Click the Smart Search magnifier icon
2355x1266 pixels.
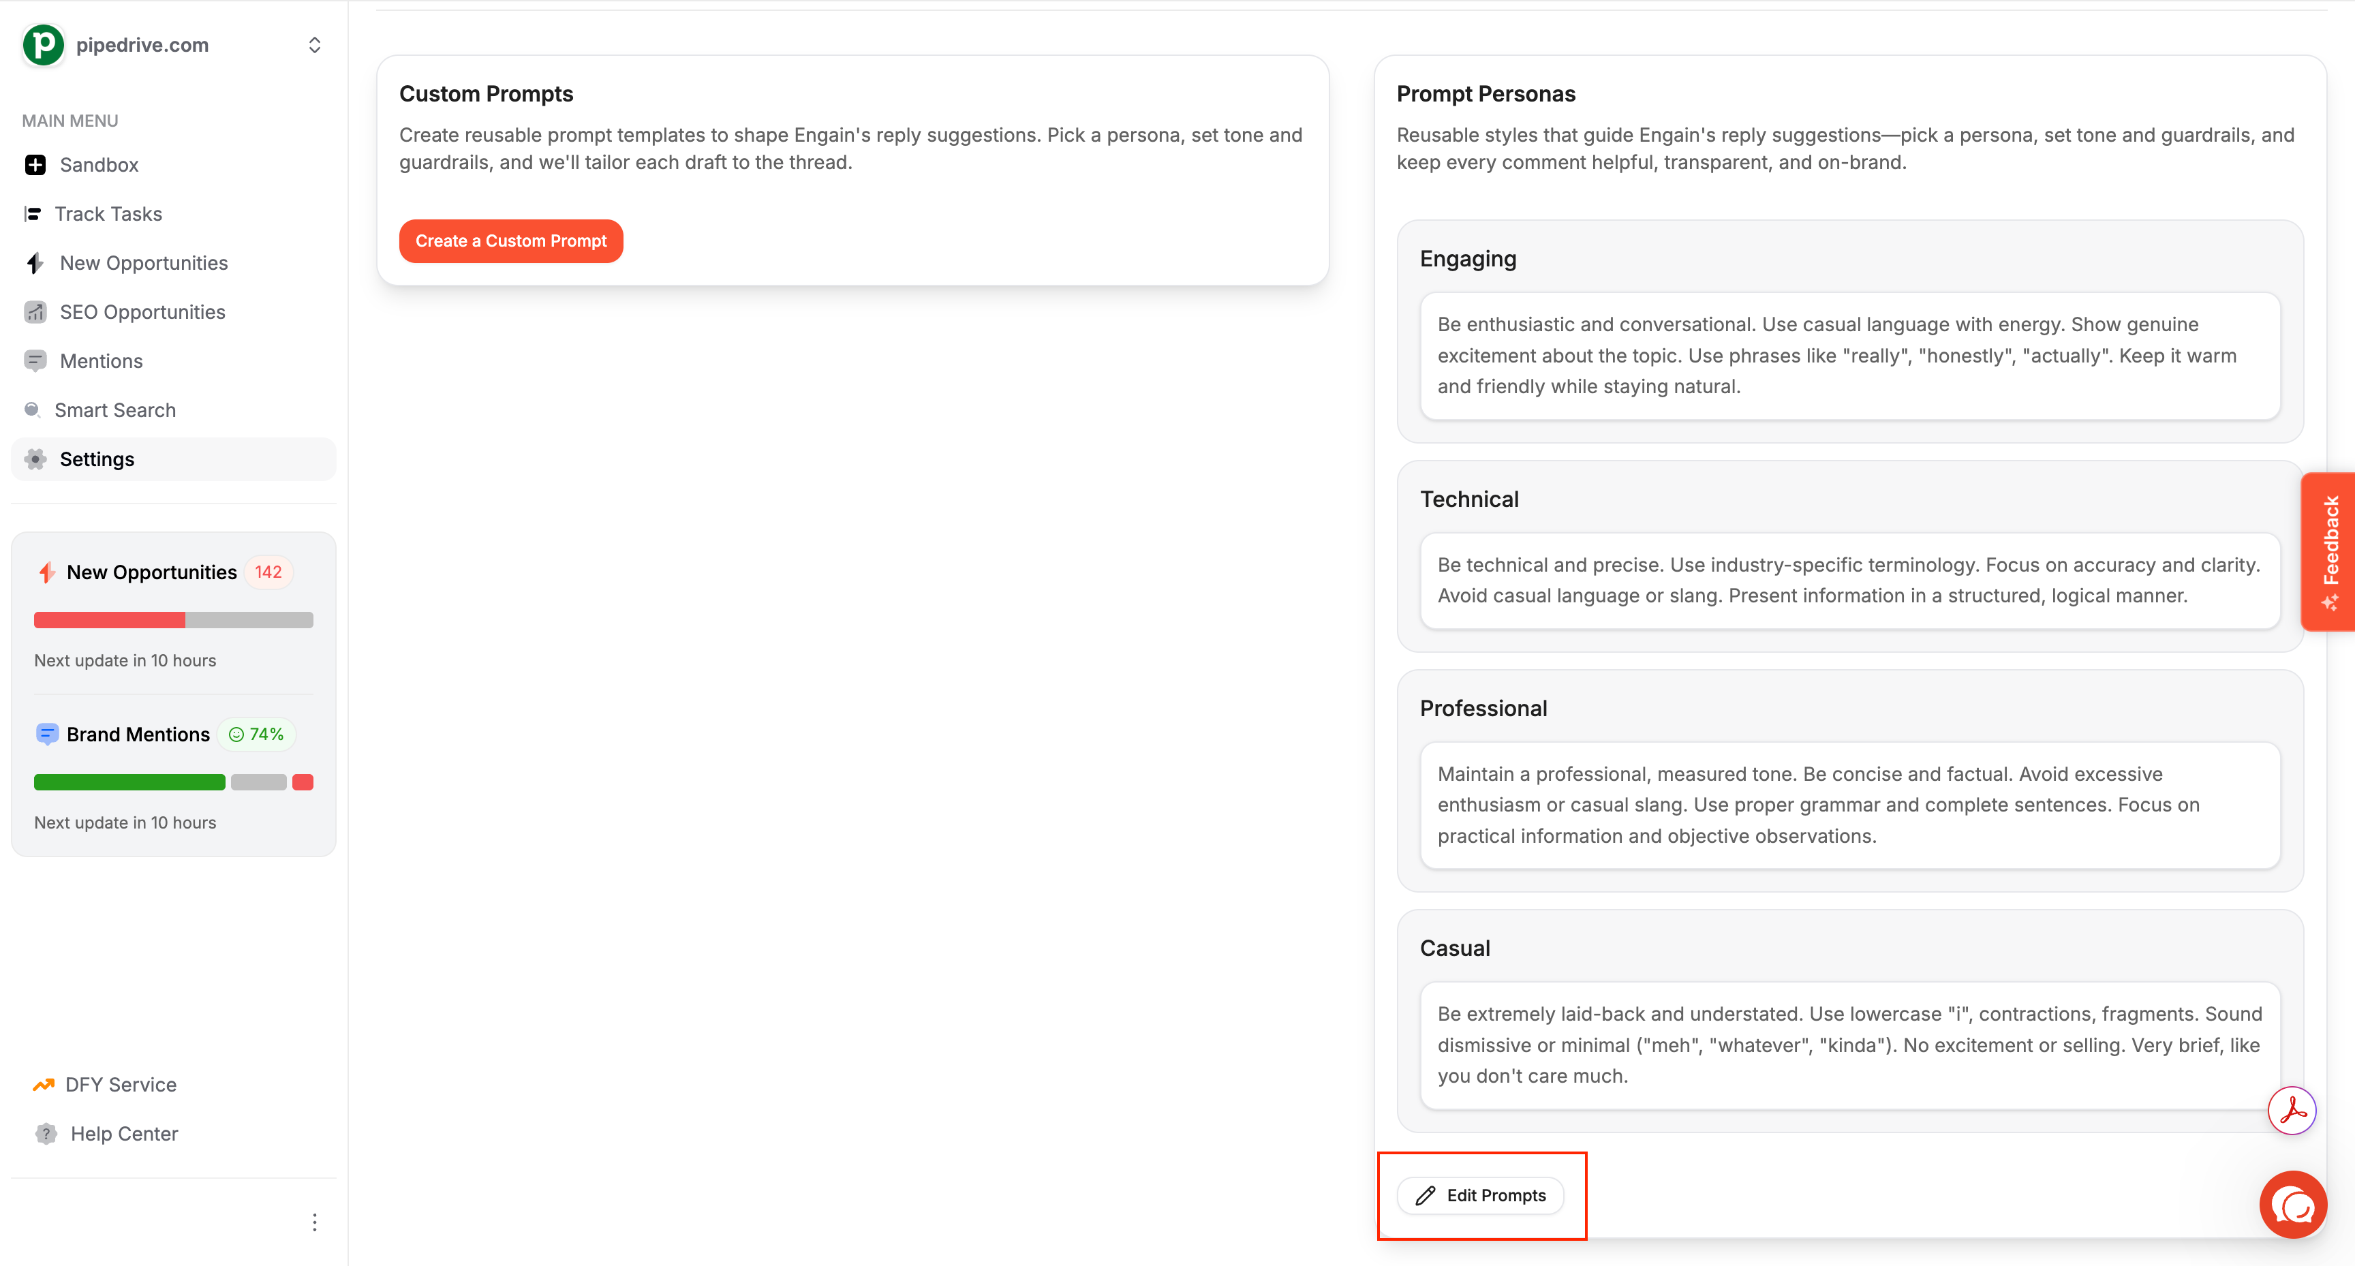32,410
